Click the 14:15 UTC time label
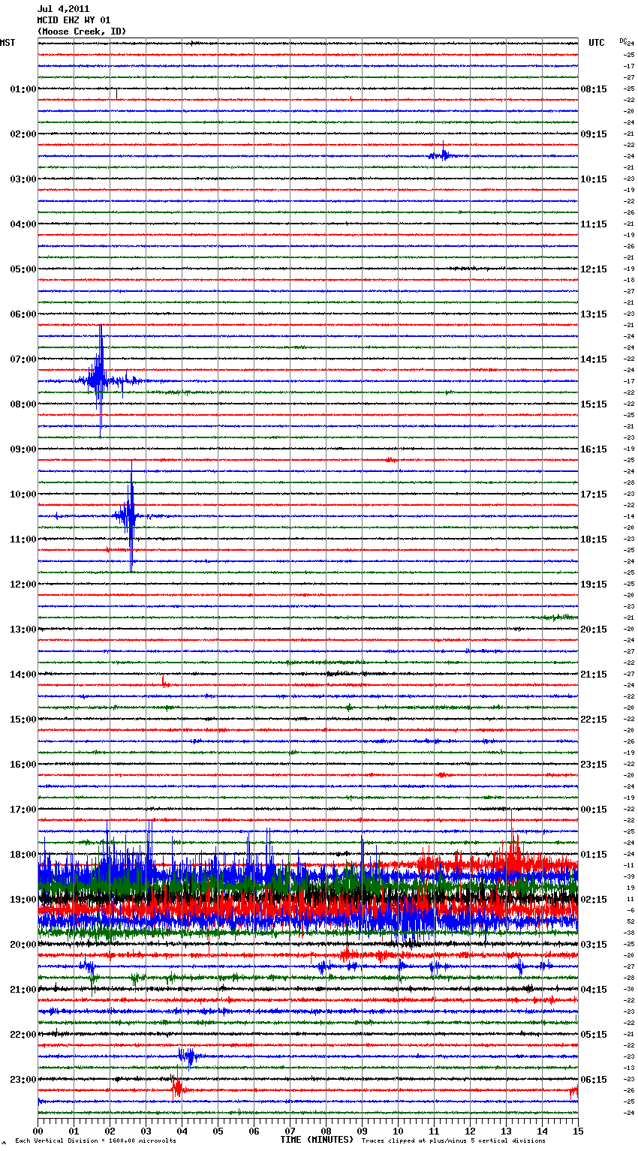This screenshot has height=1151, width=638. coord(594,359)
